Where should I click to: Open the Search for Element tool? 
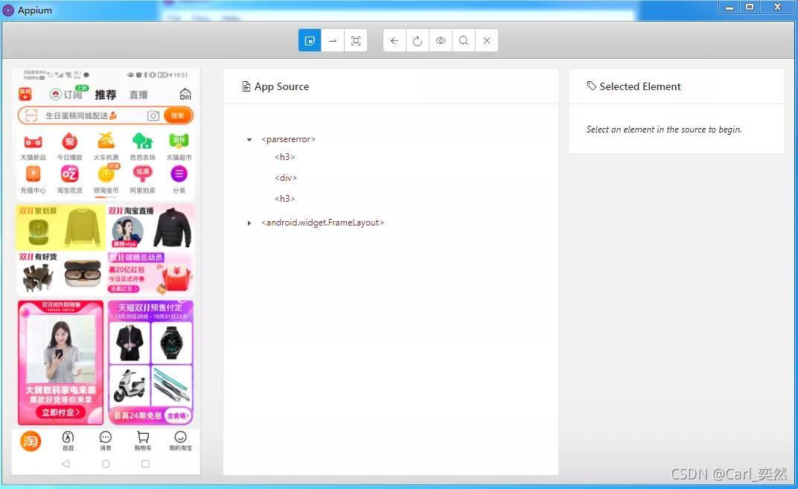click(464, 41)
